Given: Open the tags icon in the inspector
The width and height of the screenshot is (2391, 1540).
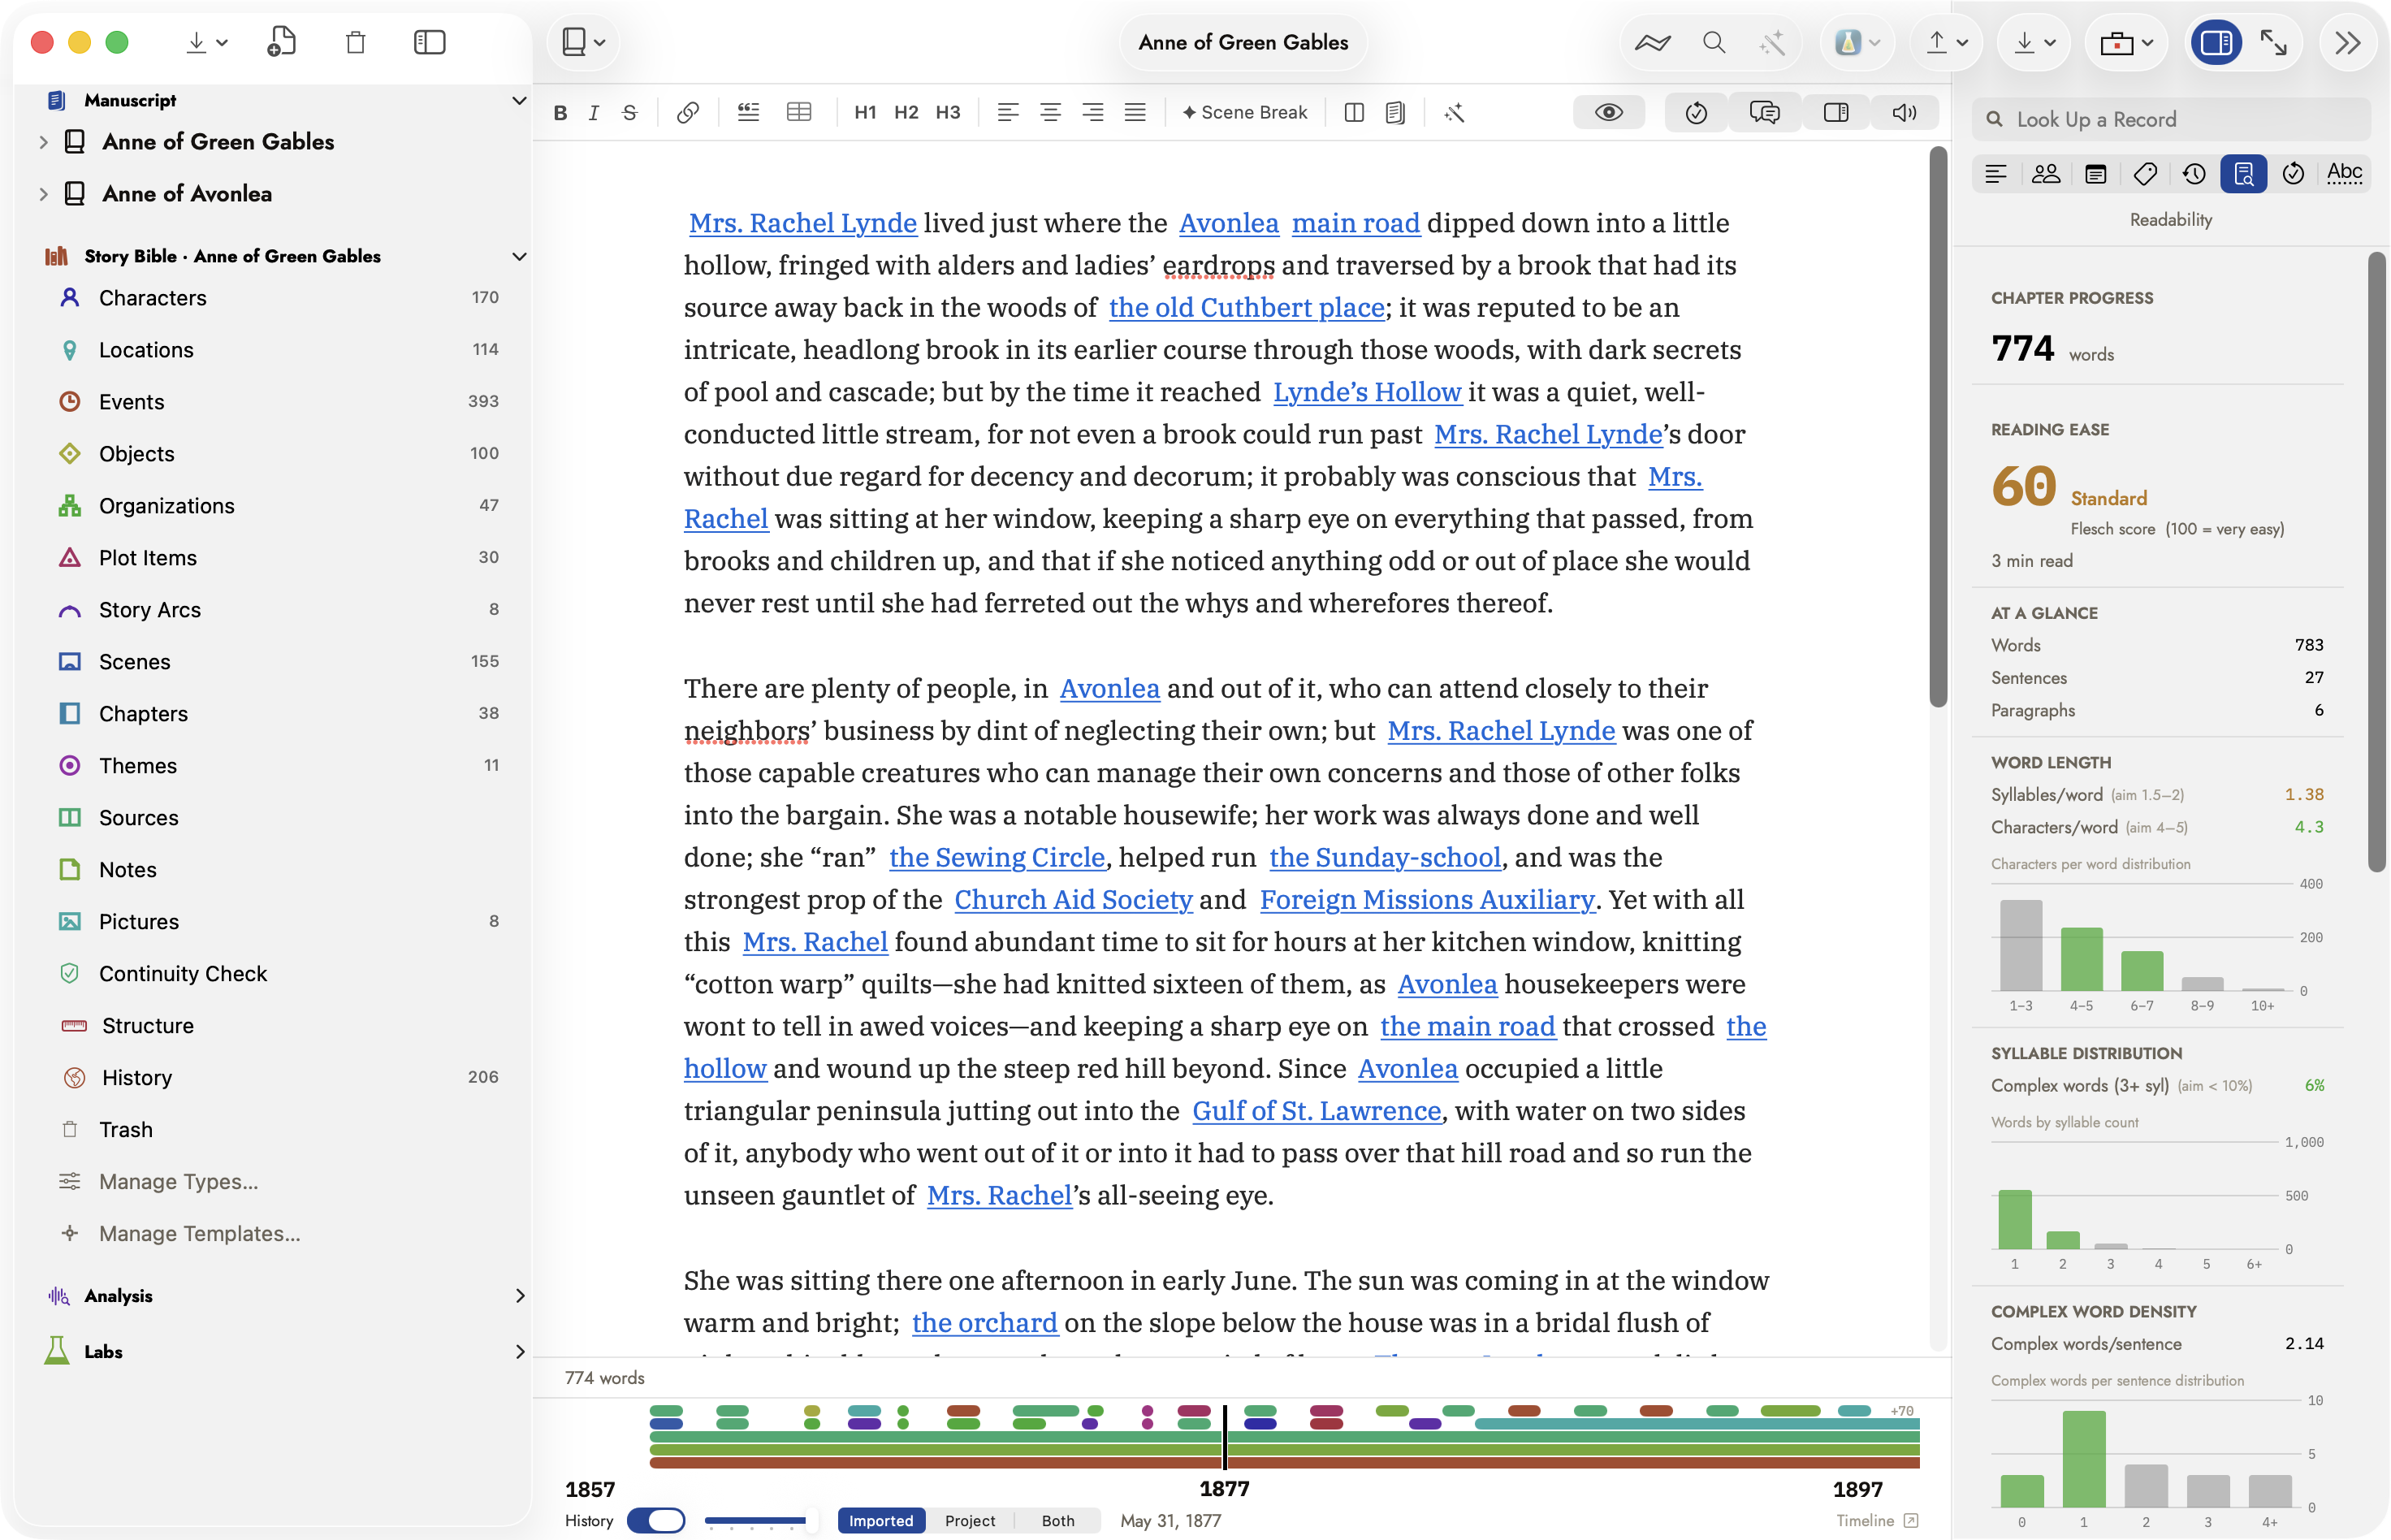Looking at the screenshot, I should point(2144,174).
